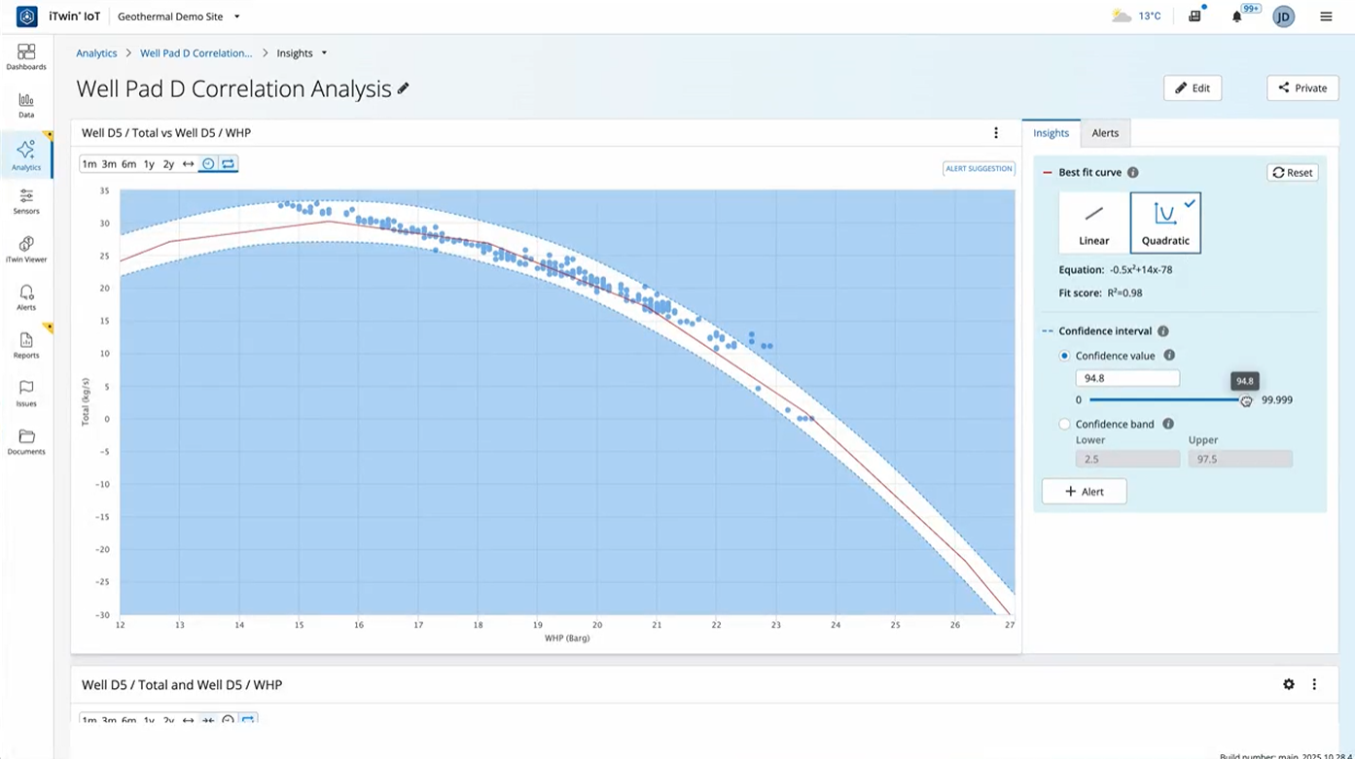1355x759 pixels.
Task: Open the three-dot menu of the correlation chart
Action: (995, 133)
